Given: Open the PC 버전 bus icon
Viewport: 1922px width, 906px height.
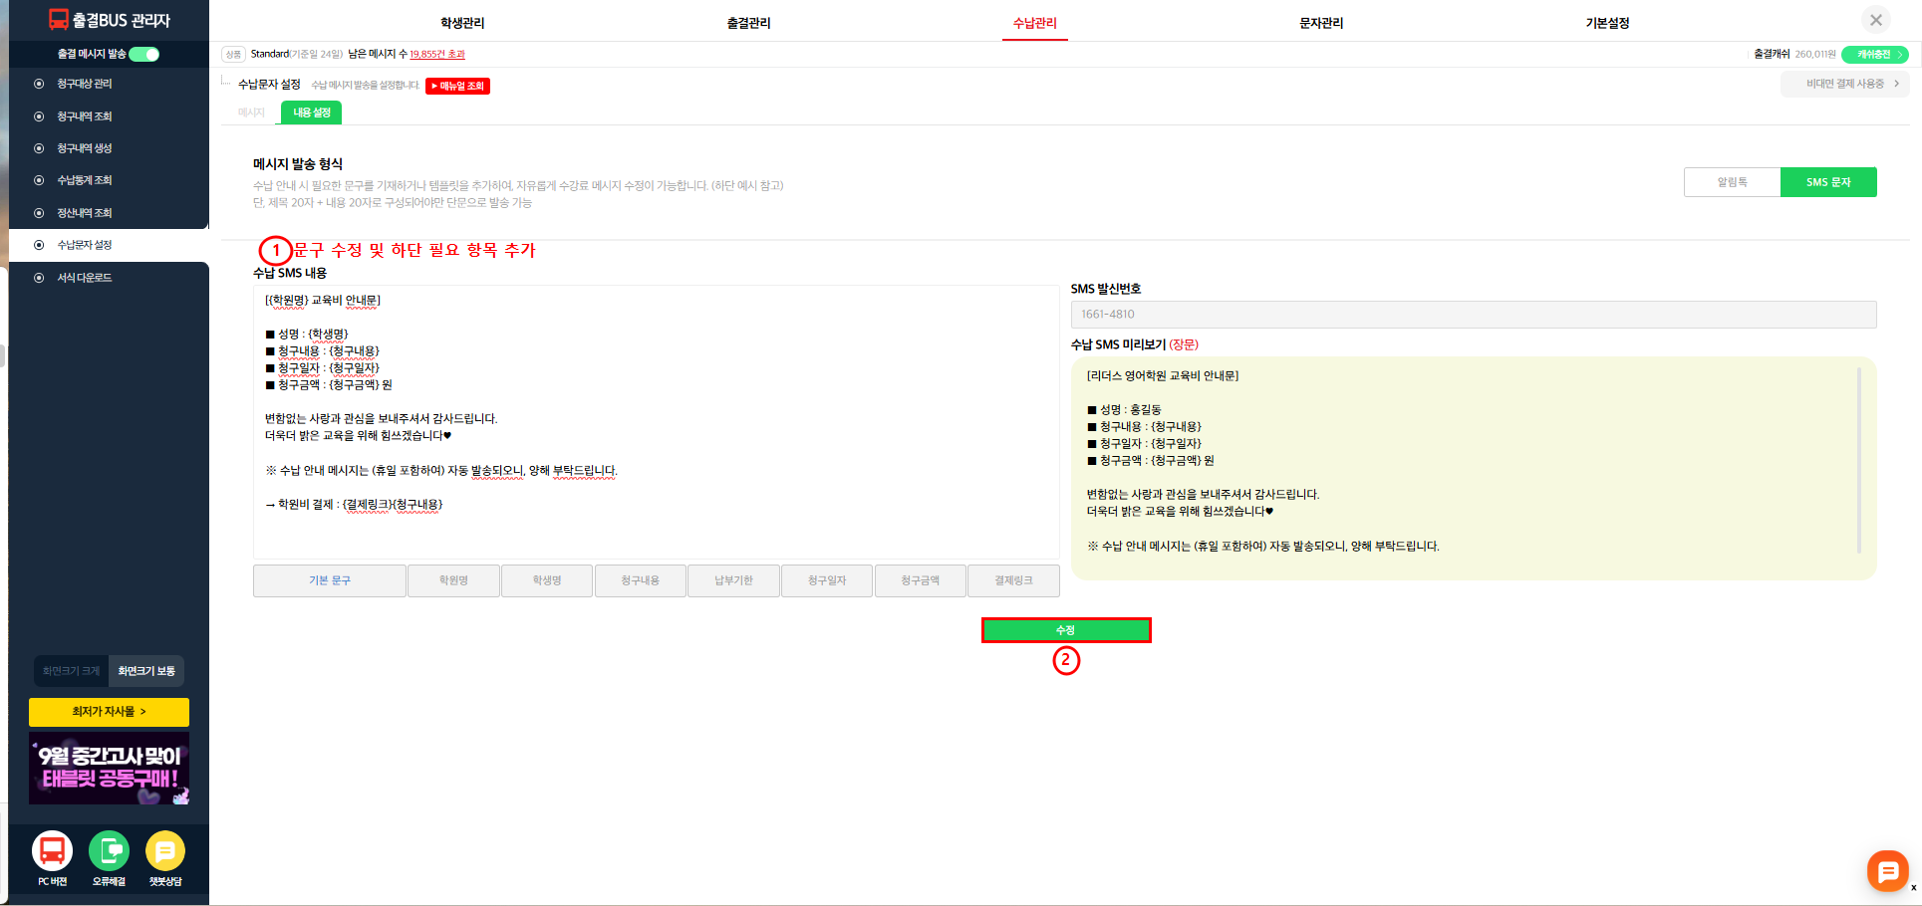Looking at the screenshot, I should coord(52,851).
